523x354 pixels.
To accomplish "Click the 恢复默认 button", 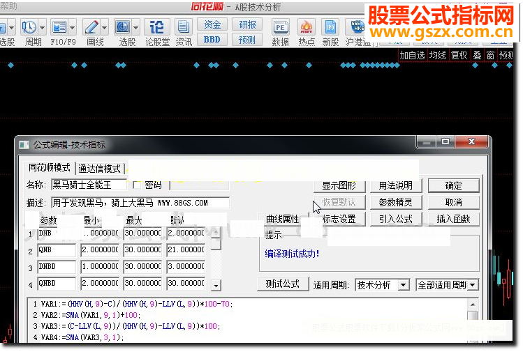I will [339, 203].
